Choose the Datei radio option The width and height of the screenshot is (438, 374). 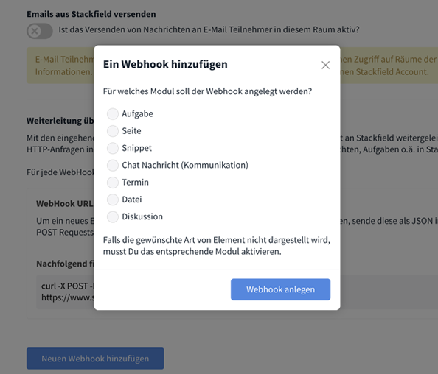113,200
